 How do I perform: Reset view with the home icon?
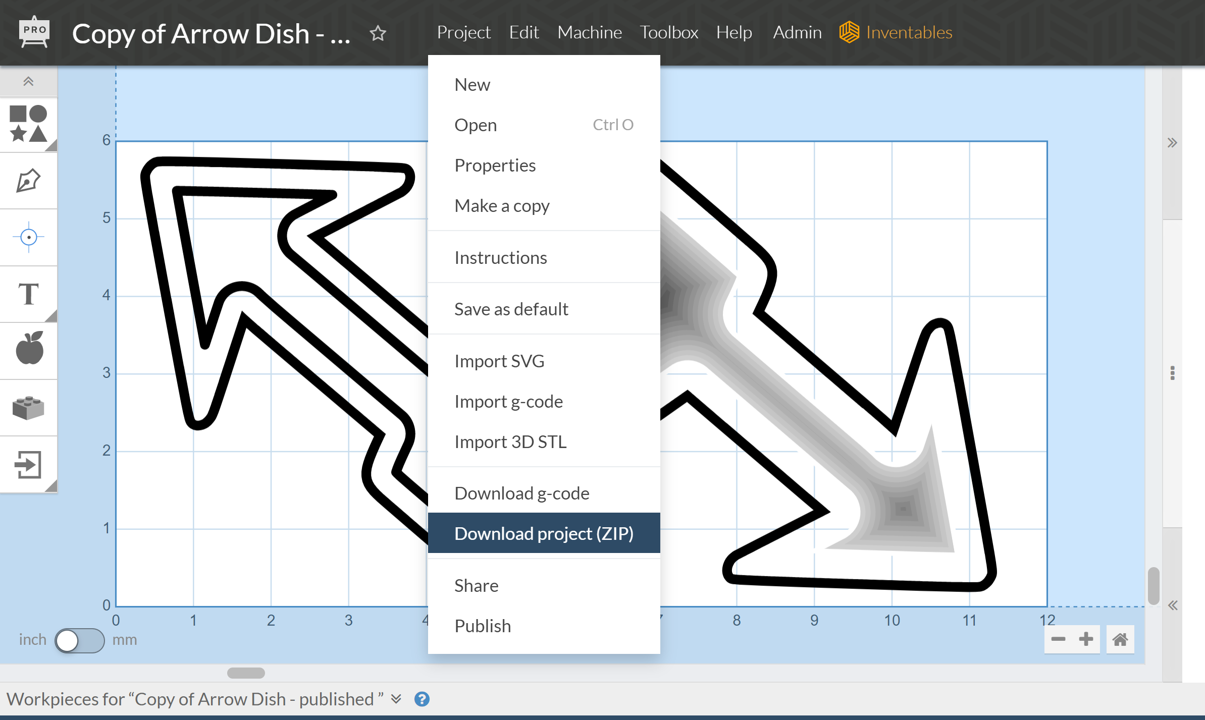(1120, 640)
